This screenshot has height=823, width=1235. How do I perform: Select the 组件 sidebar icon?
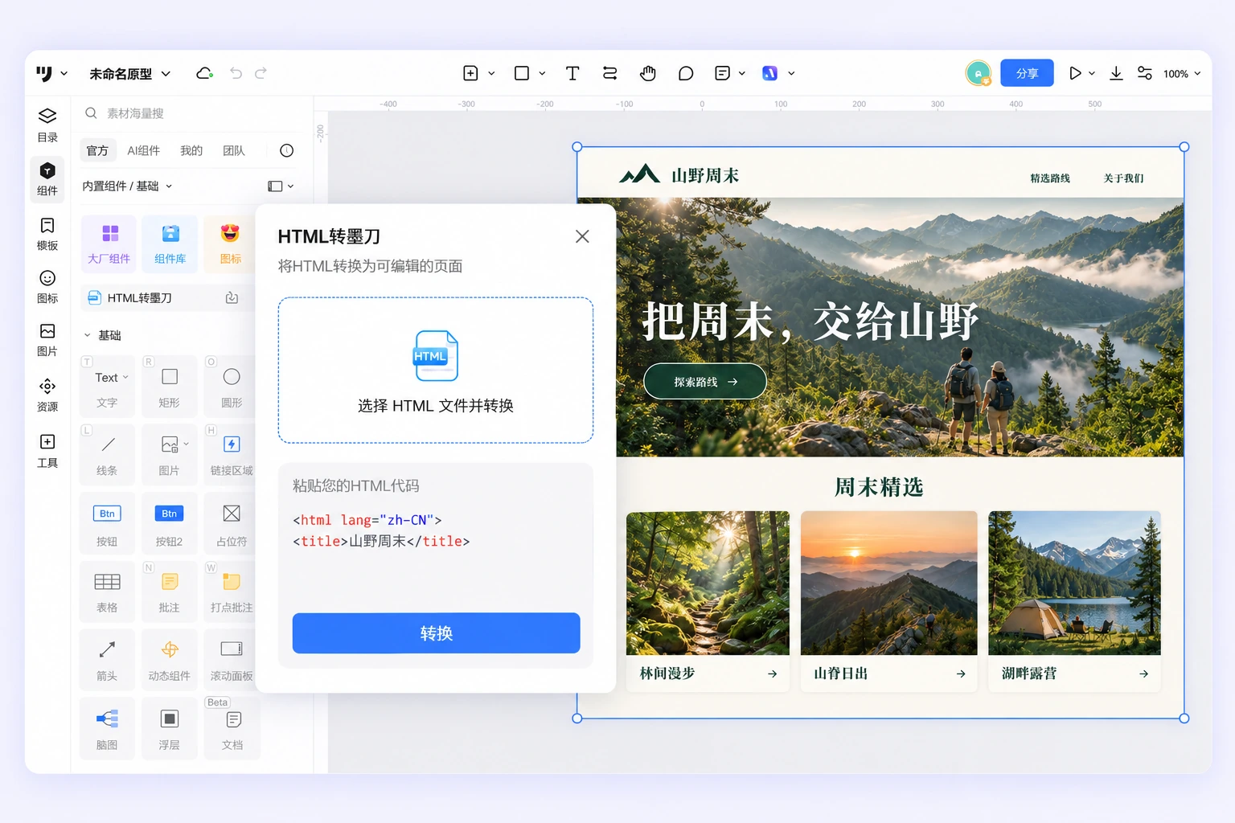[x=47, y=178]
